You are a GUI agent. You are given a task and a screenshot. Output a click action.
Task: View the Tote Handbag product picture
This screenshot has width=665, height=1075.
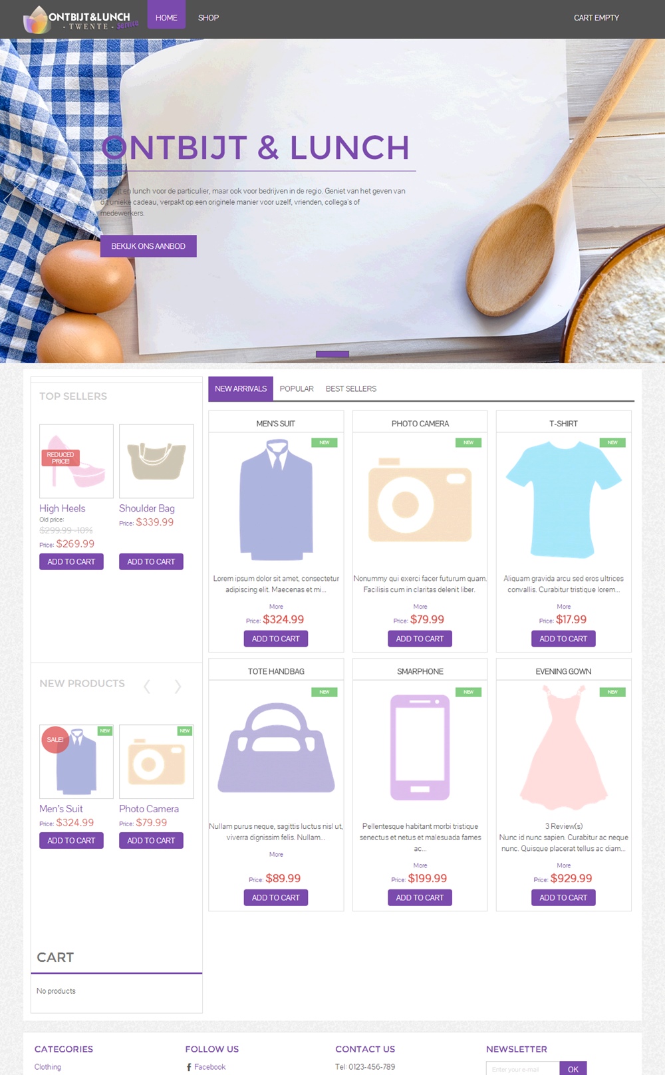click(x=276, y=748)
